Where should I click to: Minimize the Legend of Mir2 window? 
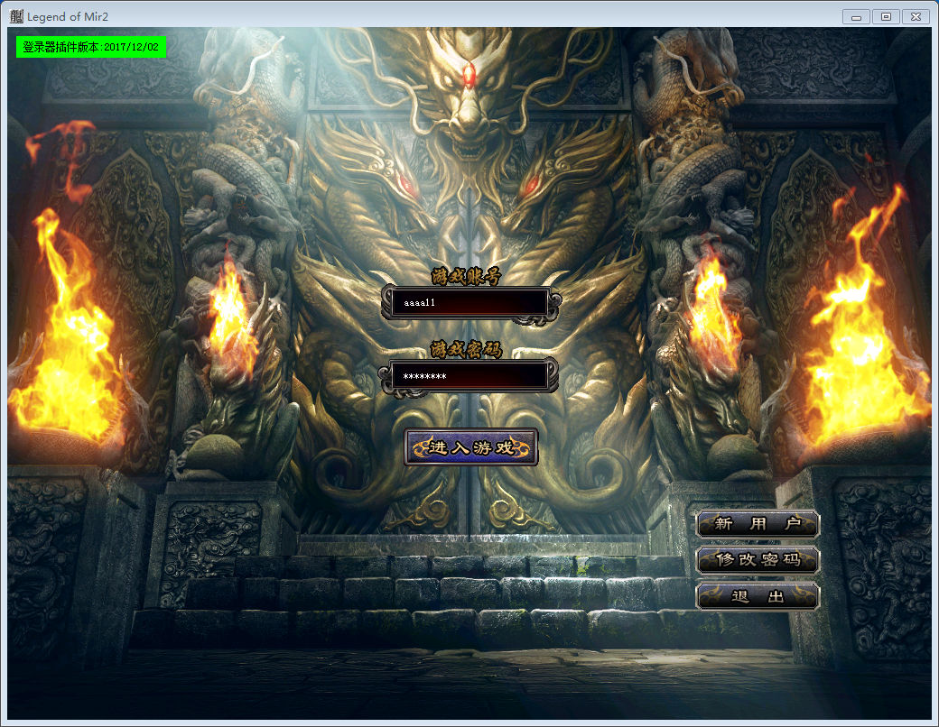pos(856,17)
